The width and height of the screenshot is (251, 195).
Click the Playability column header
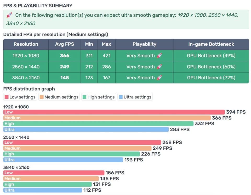(144, 44)
